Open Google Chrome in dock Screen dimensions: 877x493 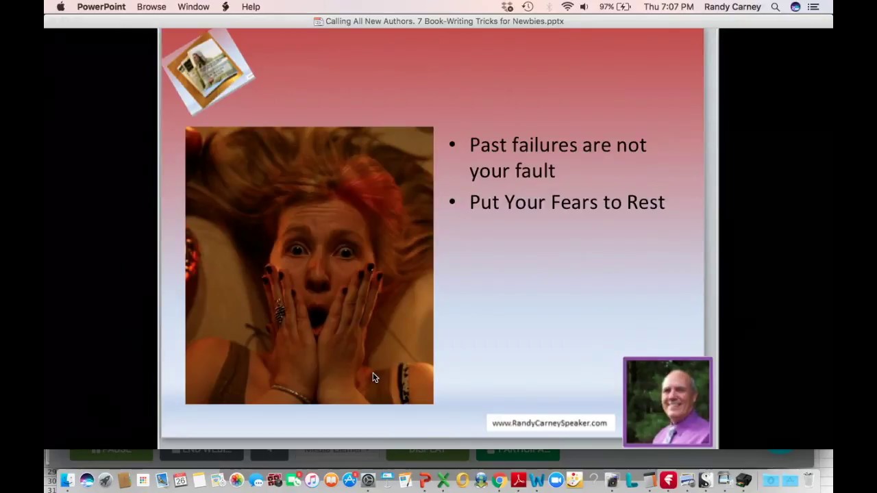(x=499, y=480)
